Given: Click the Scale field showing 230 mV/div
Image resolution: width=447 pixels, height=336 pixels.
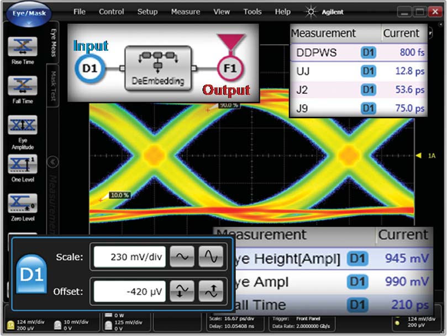Looking at the screenshot, I should click(129, 257).
